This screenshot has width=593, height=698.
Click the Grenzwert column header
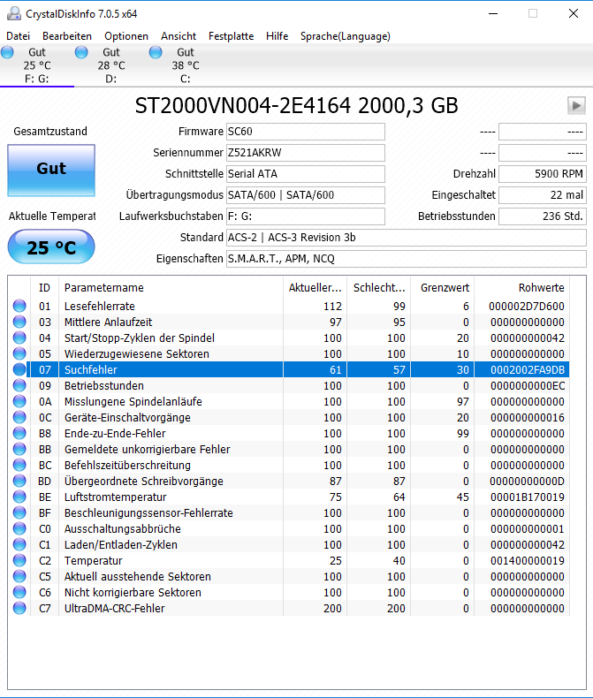tap(443, 288)
